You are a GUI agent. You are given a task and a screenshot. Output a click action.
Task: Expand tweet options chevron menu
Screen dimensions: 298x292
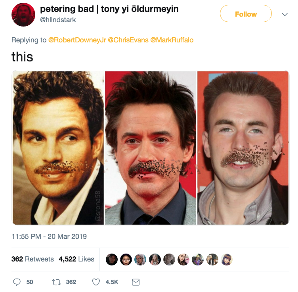(285, 14)
